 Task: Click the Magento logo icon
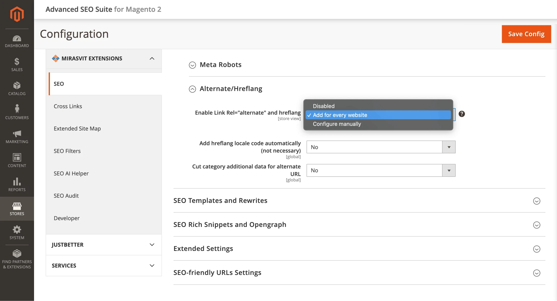point(17,14)
